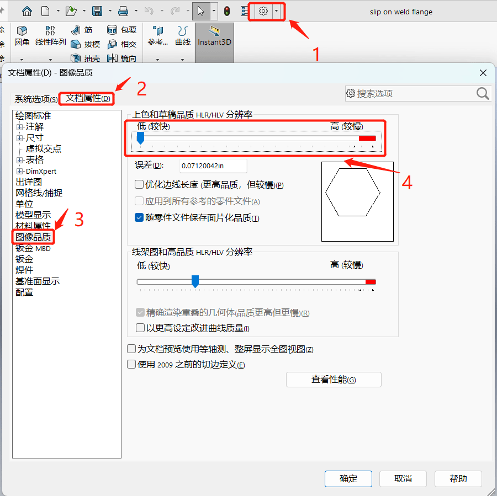Image resolution: width=497 pixels, height=496 pixels.
Task: Switch to the 文档属性 tab
Action: [87, 99]
